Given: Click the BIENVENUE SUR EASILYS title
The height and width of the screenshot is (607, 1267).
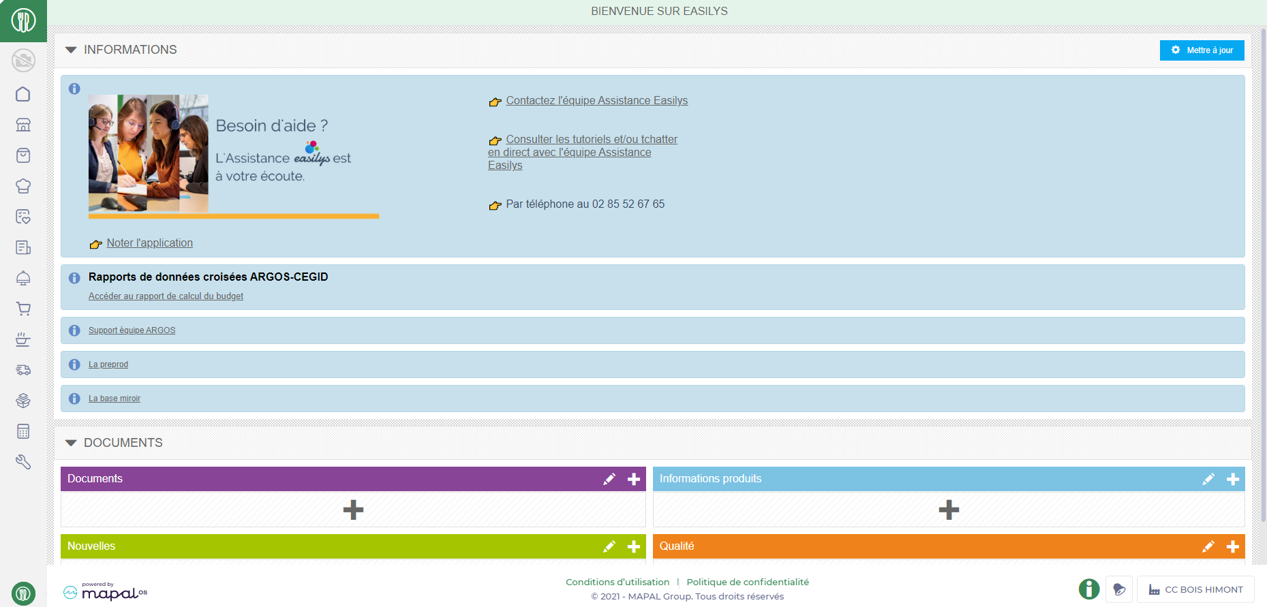Looking at the screenshot, I should click(659, 11).
